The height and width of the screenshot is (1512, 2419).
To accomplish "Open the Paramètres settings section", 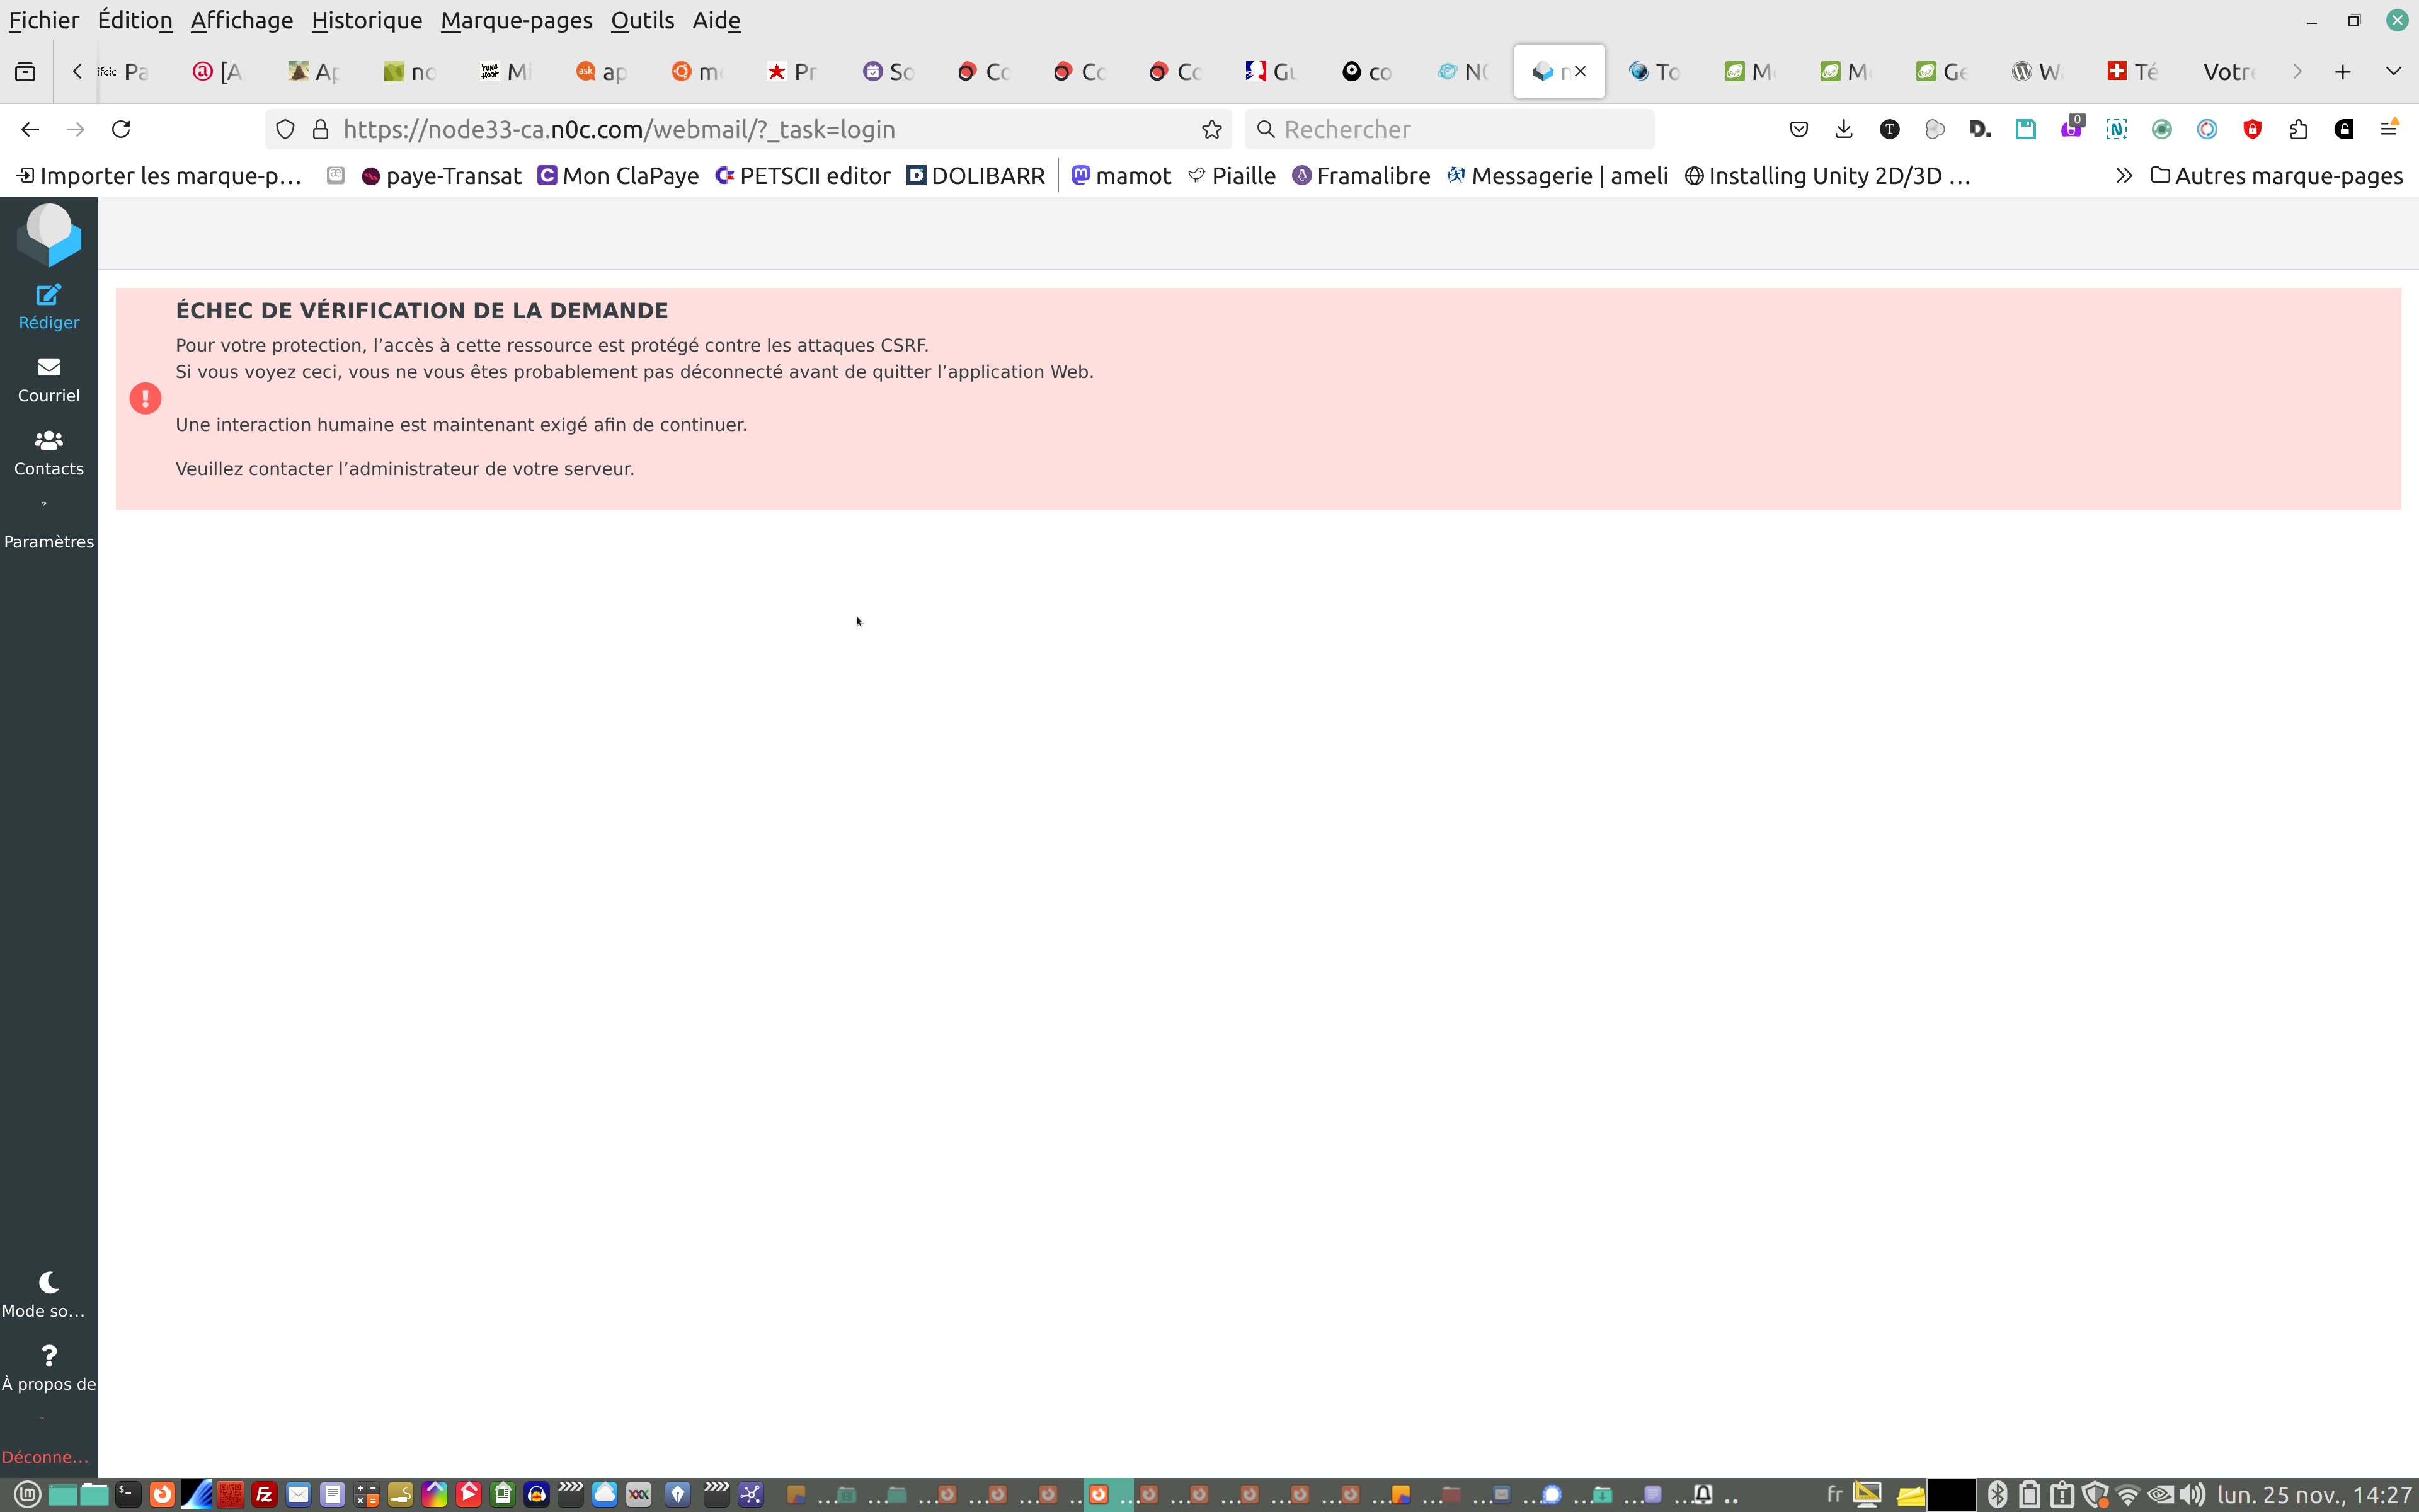I will (48, 540).
